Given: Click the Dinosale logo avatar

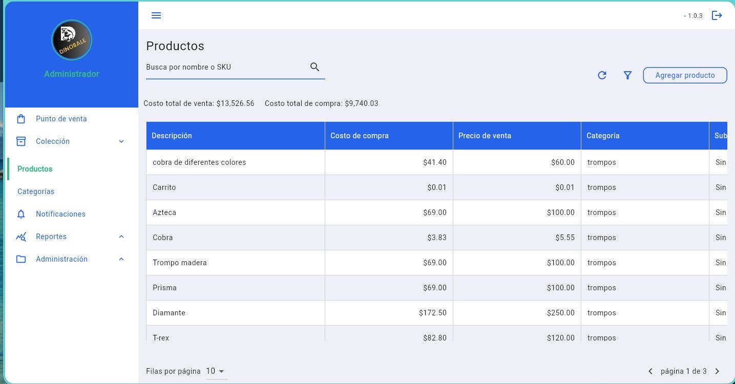Looking at the screenshot, I should [x=72, y=40].
